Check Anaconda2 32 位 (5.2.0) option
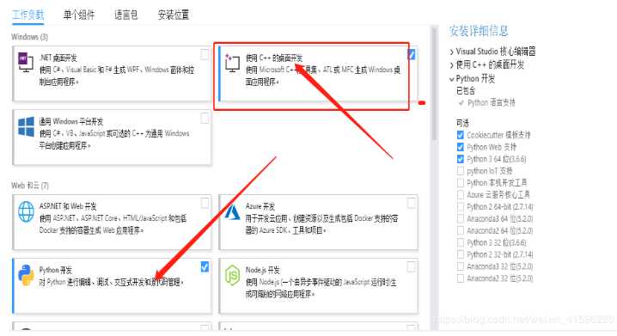This screenshot has height=336, width=617. (461, 278)
